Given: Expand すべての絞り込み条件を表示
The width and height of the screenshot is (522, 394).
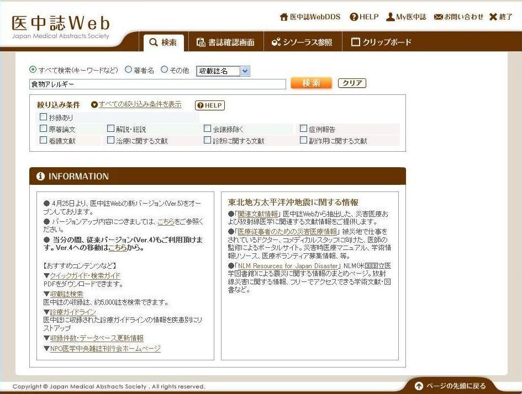Looking at the screenshot, I should [x=140, y=104].
